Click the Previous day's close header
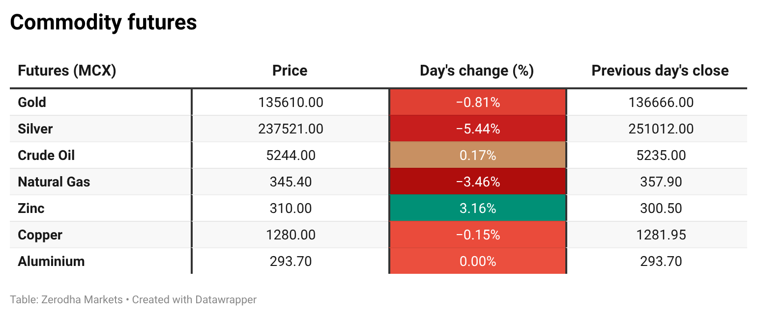757x316 pixels. click(660, 71)
